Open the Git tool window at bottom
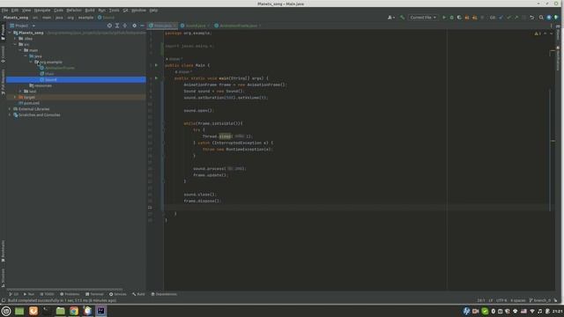 [14, 294]
